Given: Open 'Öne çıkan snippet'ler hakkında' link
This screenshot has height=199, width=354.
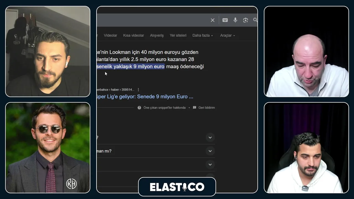Looking at the screenshot, I should 164,108.
